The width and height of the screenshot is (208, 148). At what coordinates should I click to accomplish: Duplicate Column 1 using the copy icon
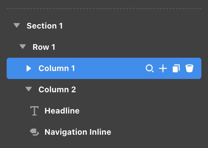(x=176, y=68)
